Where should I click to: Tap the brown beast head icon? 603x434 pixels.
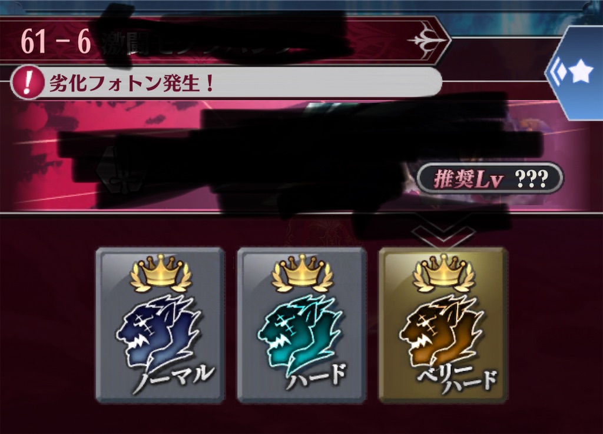point(440,332)
